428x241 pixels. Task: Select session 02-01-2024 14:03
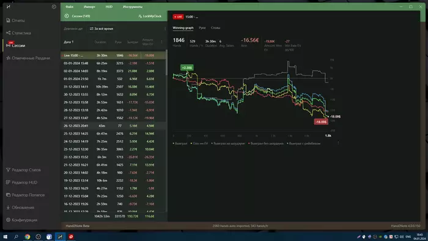113,71
